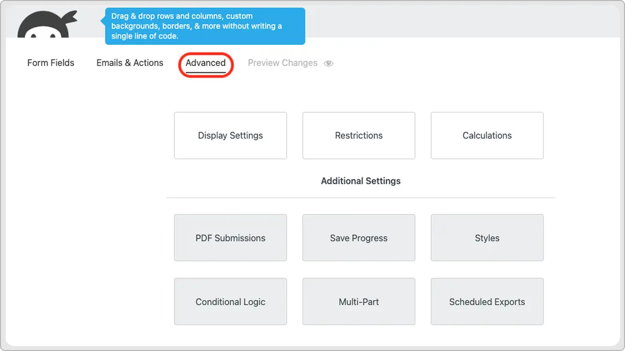Select the Advanced tab
Image resolution: width=625 pixels, height=351 pixels.
206,63
